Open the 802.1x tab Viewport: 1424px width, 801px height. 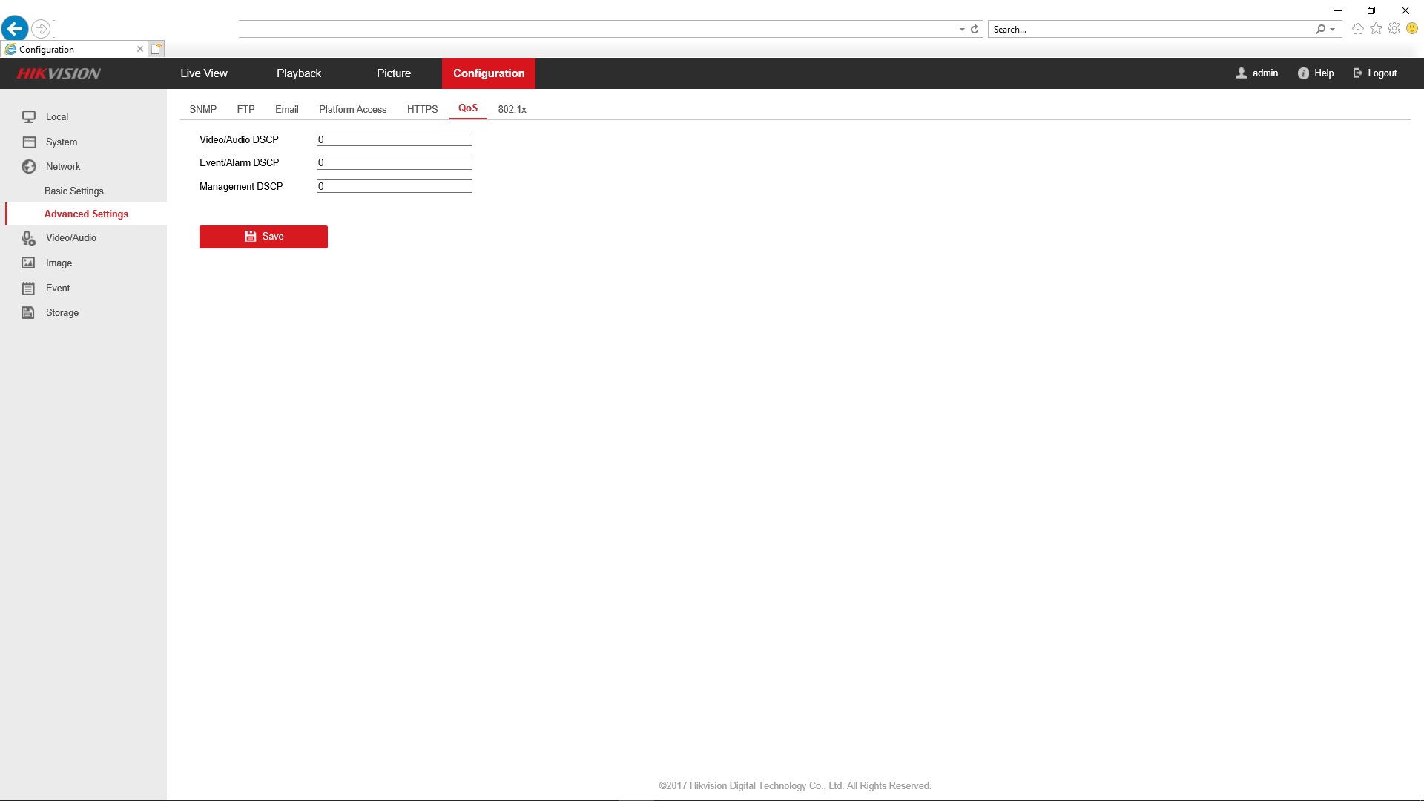pos(512,109)
